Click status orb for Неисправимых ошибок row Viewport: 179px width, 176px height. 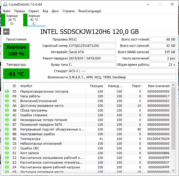pos(7,134)
